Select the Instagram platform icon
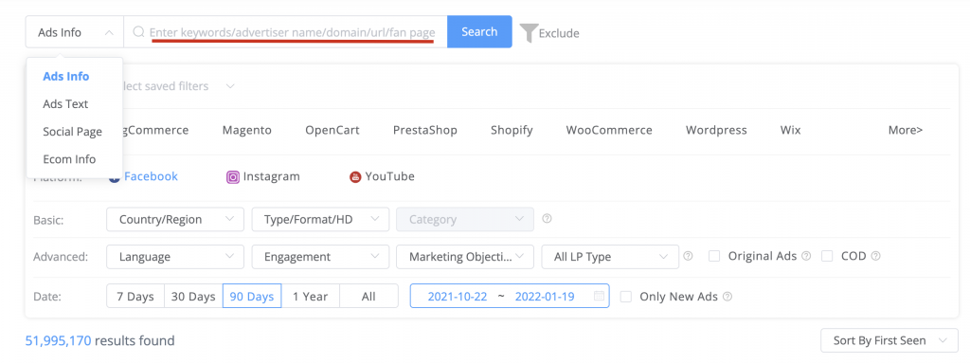The height and width of the screenshot is (364, 970). coord(233,177)
